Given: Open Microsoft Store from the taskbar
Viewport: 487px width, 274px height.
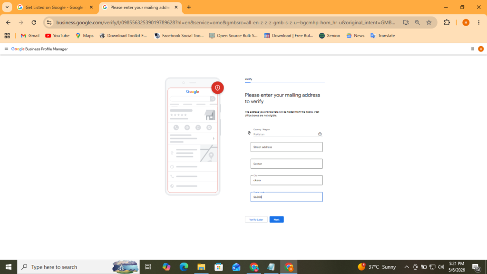Looking at the screenshot, I should (x=219, y=267).
